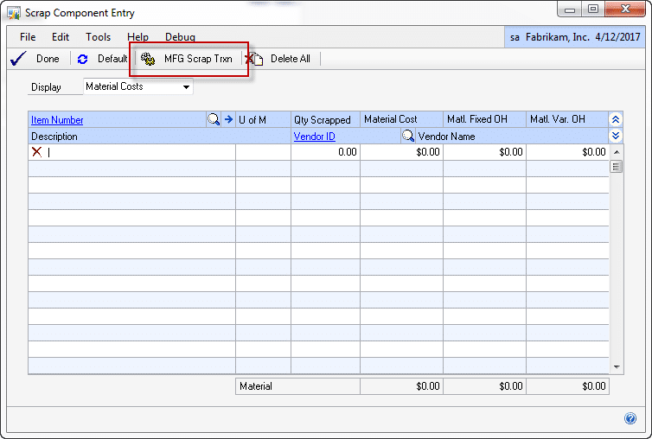Click the Item Number lookup magnifier icon
Viewport: 652px width, 439px height.
214,120
